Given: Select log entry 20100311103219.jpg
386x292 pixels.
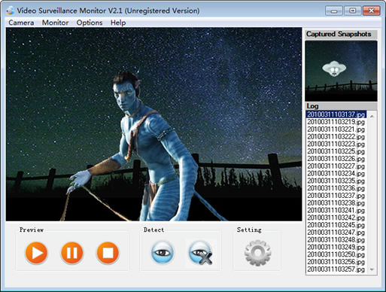Looking at the screenshot, I should [336, 122].
